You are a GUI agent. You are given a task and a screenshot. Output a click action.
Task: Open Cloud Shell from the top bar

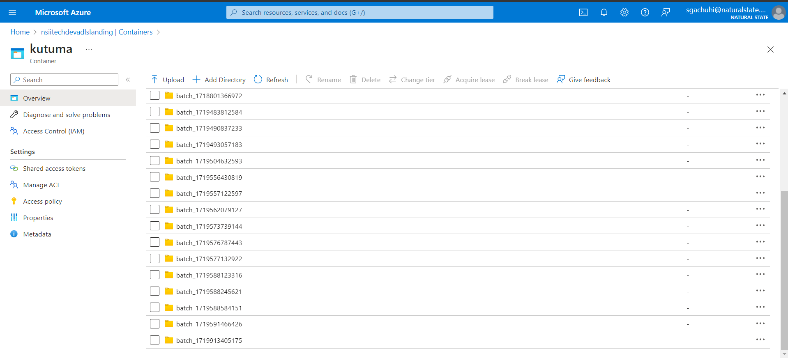[x=583, y=12]
